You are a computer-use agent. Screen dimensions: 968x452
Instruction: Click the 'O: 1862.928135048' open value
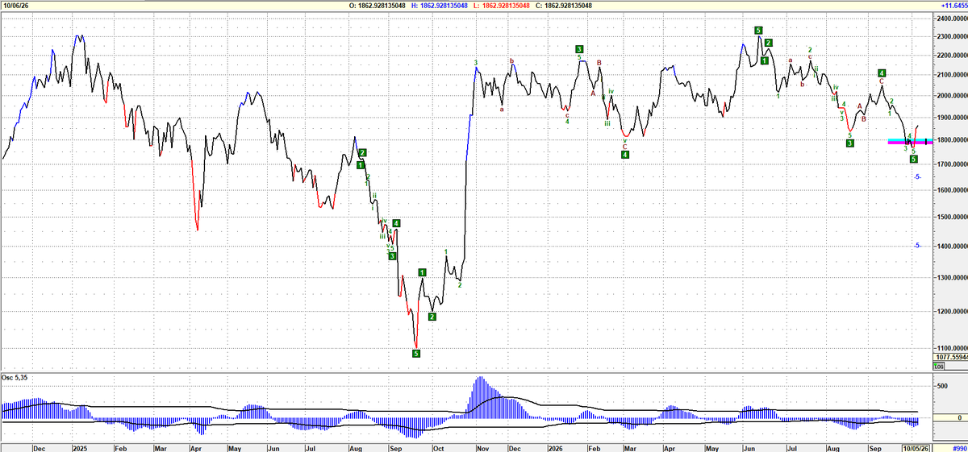[378, 5]
